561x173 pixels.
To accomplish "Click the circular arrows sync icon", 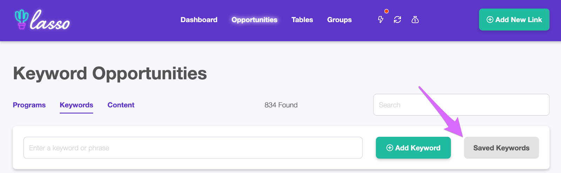I will coord(397,20).
